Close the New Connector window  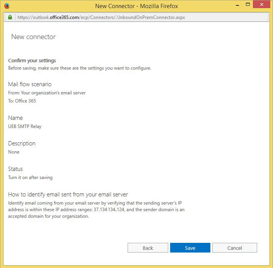click(261, 4)
